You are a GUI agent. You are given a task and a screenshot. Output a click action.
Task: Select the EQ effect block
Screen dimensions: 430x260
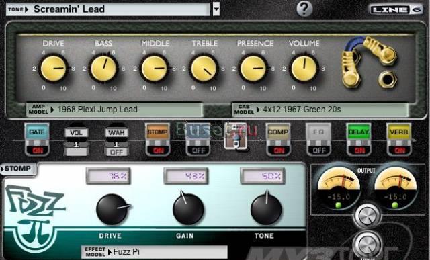click(318, 132)
